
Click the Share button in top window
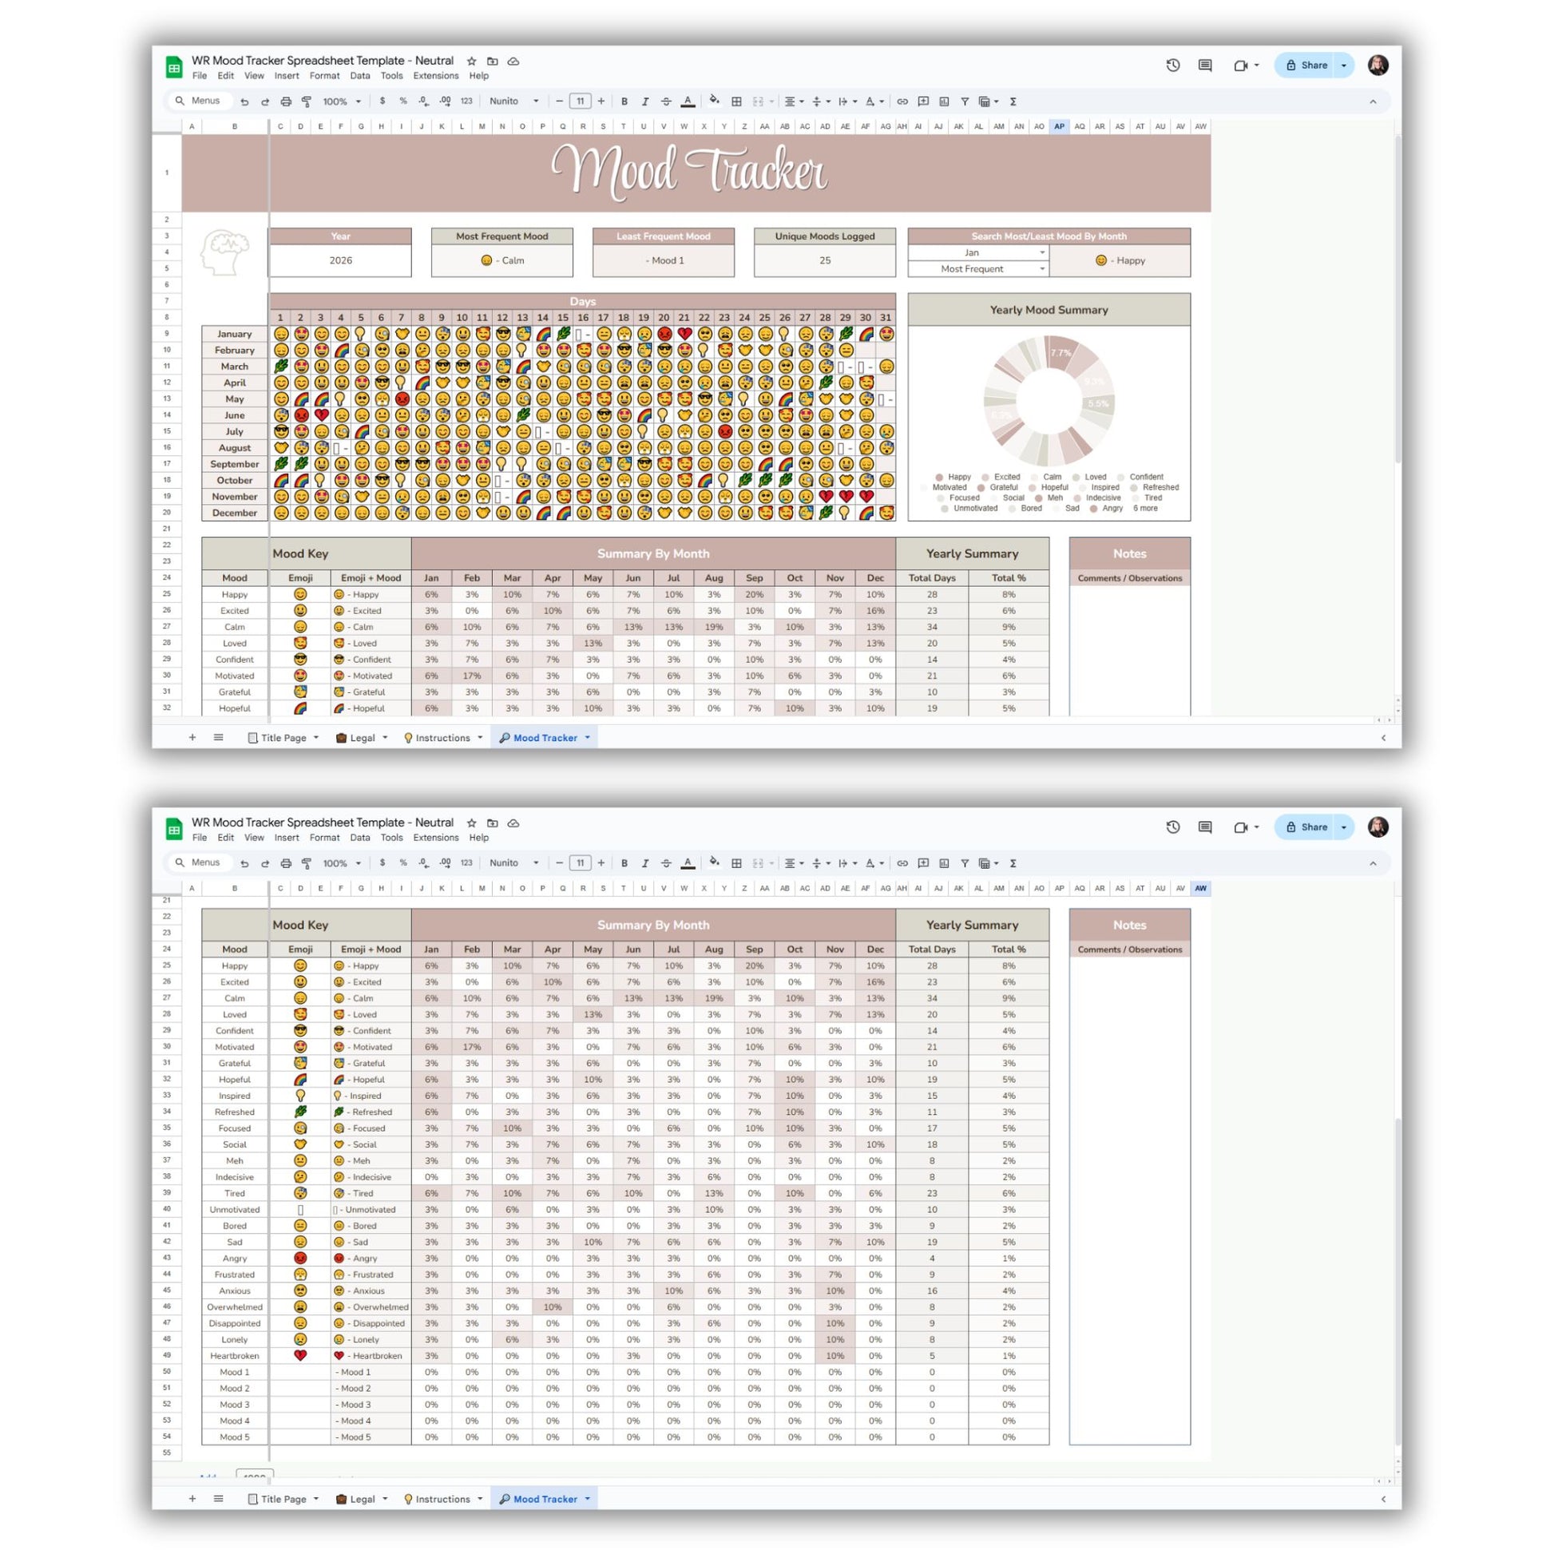[x=1306, y=65]
